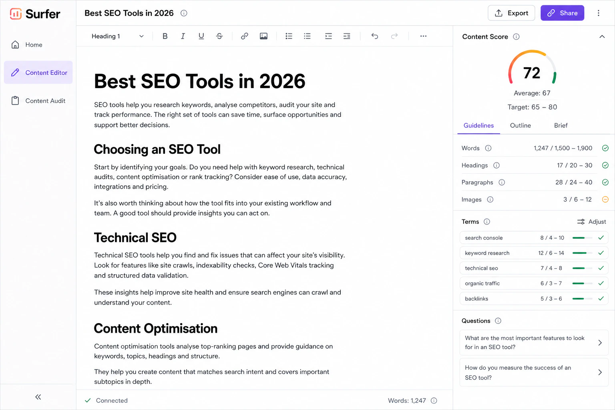Expand the 'measure the success' question
The width and height of the screenshot is (615, 410).
534,372
